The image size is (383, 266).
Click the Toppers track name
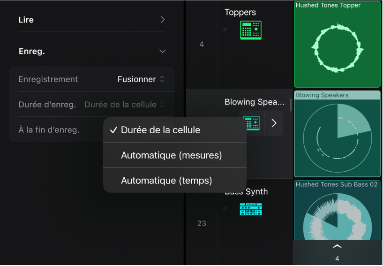240,13
